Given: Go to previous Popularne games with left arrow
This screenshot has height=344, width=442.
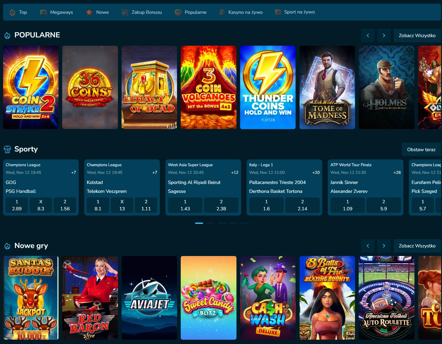Looking at the screenshot, I should coord(368,36).
